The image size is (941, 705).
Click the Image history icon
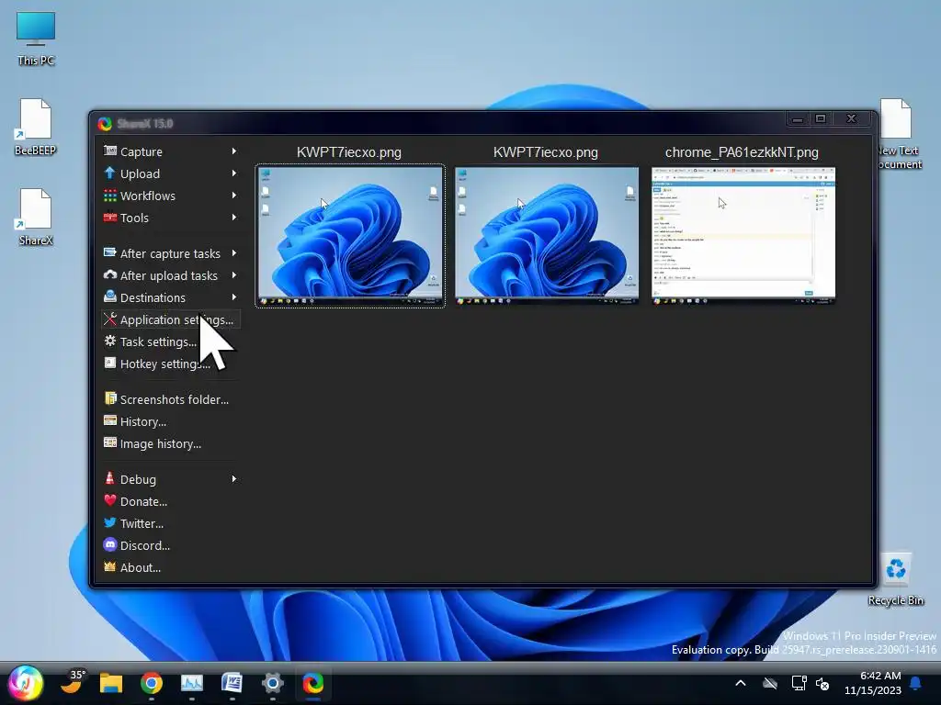click(x=110, y=442)
